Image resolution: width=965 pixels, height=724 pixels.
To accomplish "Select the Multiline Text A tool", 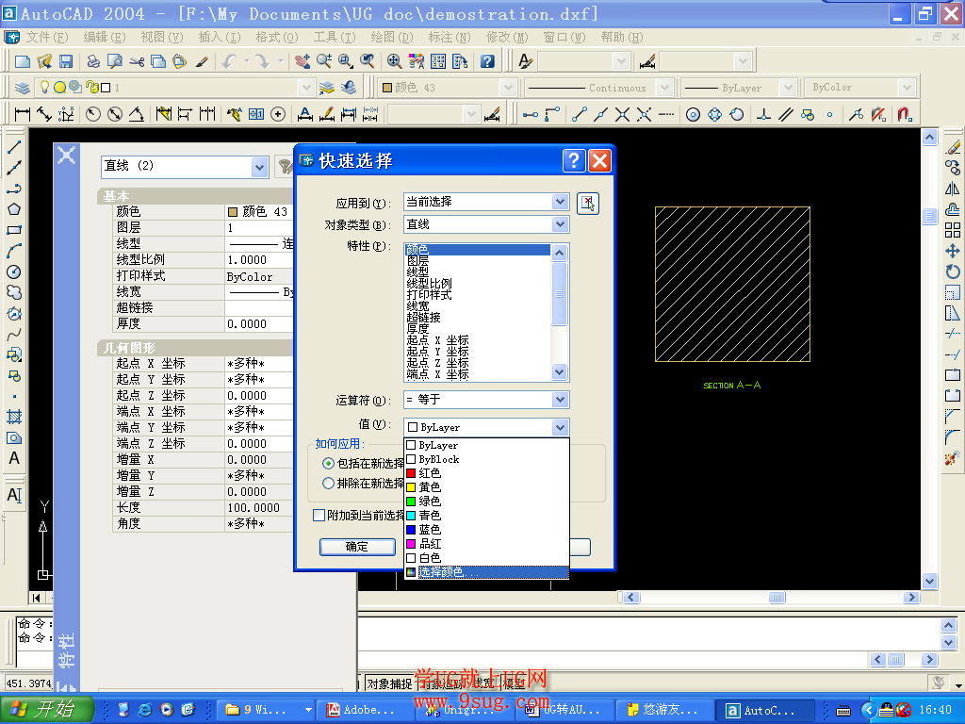I will [x=14, y=459].
